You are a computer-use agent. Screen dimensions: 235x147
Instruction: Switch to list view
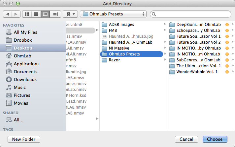tap(36, 14)
